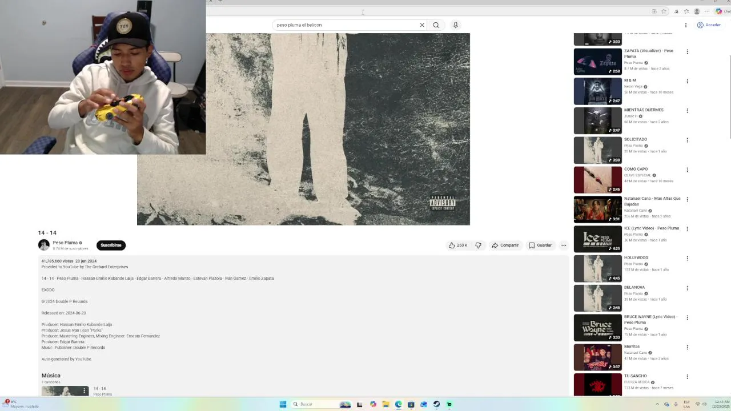Subscribe with the Suscribirse button
The width and height of the screenshot is (731, 411).
click(x=111, y=245)
